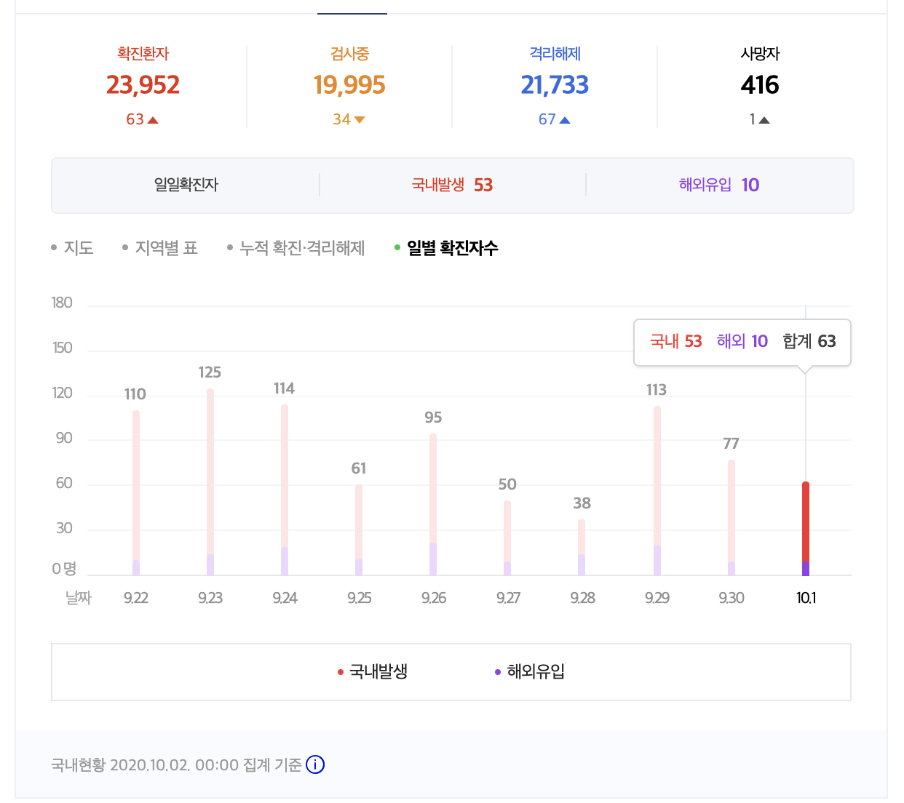Click the 날짜 axis title

coord(79,598)
